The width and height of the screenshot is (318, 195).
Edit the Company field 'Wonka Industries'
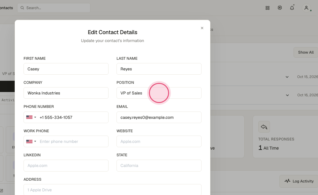tap(66, 93)
